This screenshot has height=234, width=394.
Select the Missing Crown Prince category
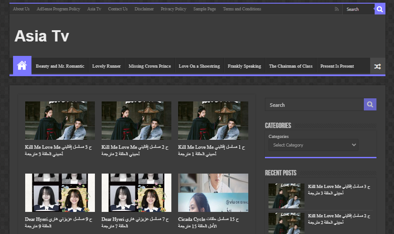pyautogui.click(x=149, y=66)
